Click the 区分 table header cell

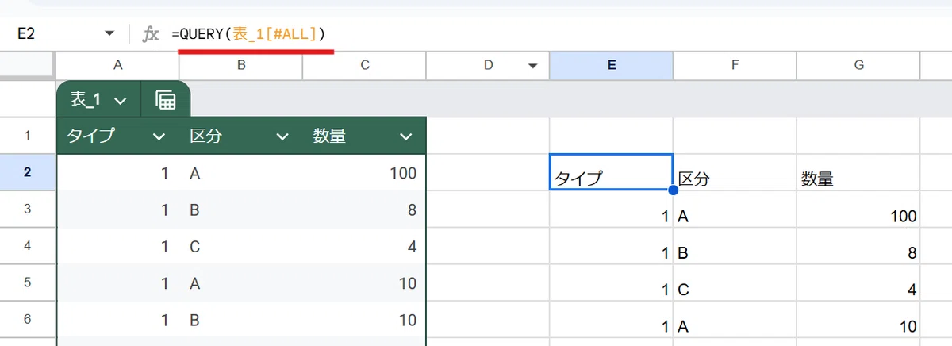point(241,136)
